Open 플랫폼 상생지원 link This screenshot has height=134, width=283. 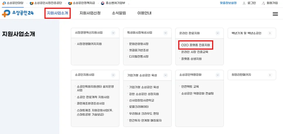[192, 59]
